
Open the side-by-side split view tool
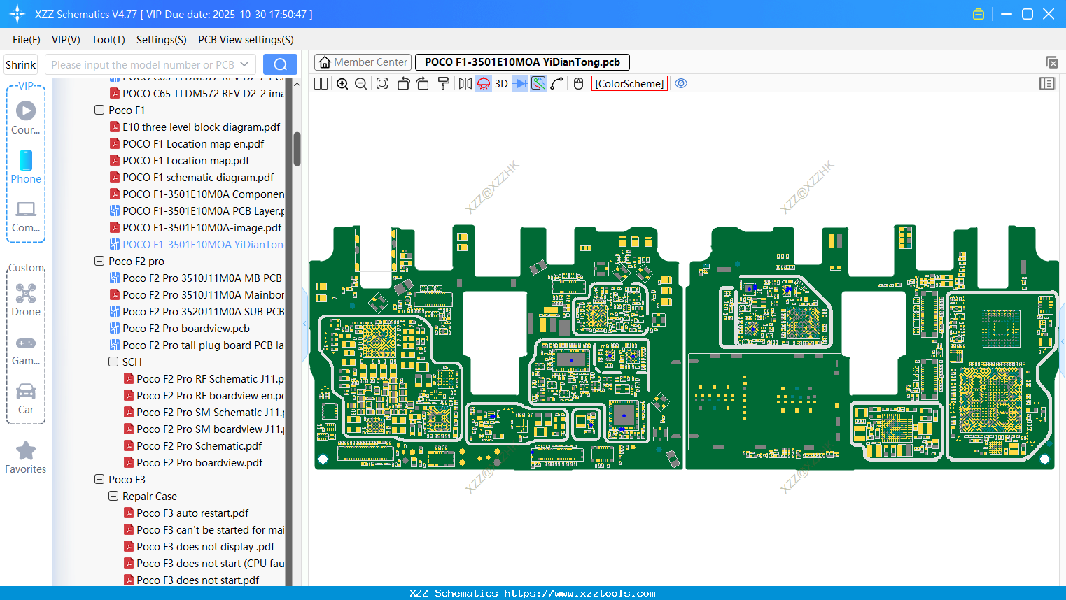[320, 83]
